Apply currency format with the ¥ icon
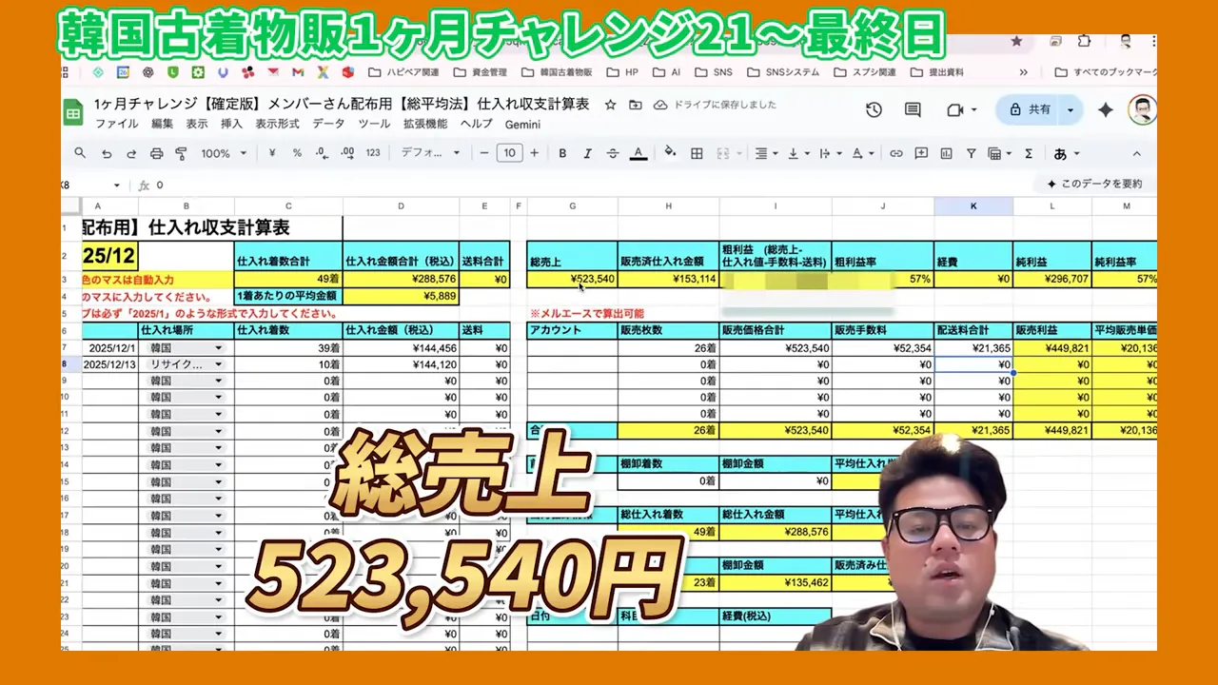This screenshot has width=1218, height=685. [x=272, y=153]
